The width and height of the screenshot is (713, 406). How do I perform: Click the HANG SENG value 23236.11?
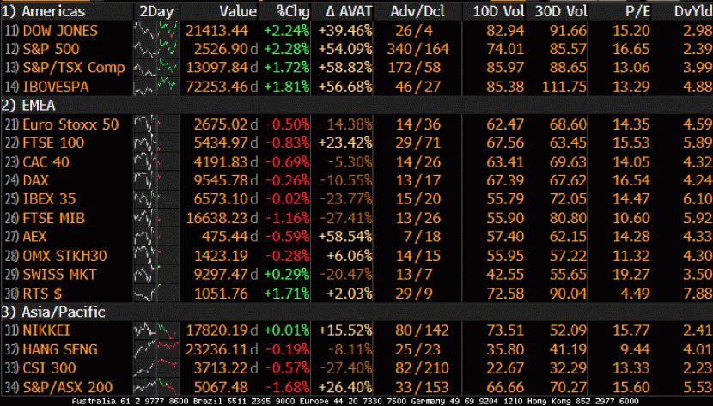click(216, 349)
